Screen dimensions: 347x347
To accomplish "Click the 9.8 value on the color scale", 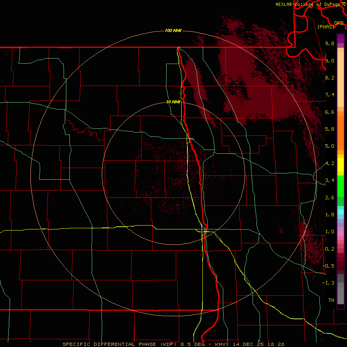I will click(x=330, y=43).
